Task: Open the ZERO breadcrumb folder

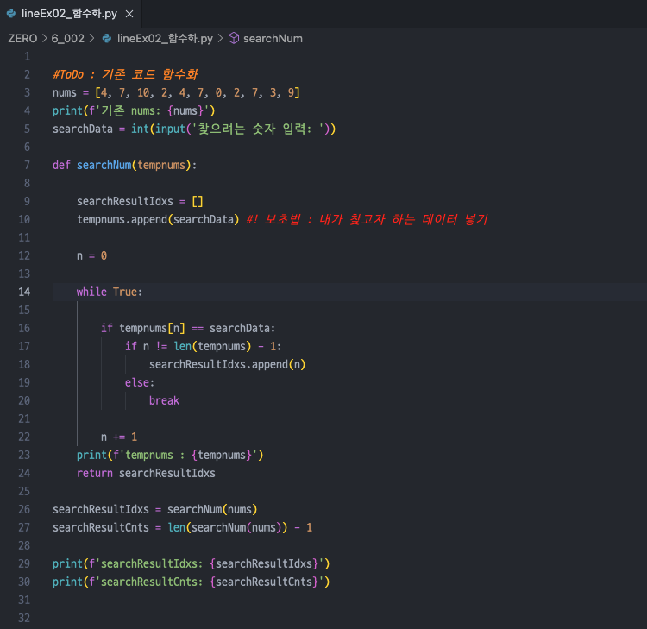Action: click(22, 38)
